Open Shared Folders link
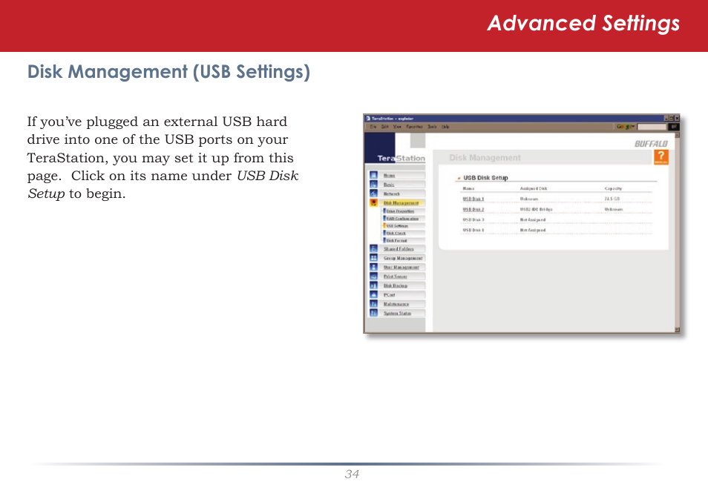The width and height of the screenshot is (708, 490). click(x=399, y=249)
